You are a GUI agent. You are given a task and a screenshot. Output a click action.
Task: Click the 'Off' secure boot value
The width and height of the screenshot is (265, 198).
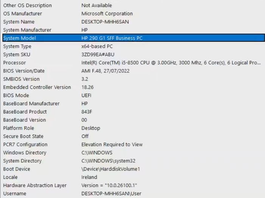[85, 136]
